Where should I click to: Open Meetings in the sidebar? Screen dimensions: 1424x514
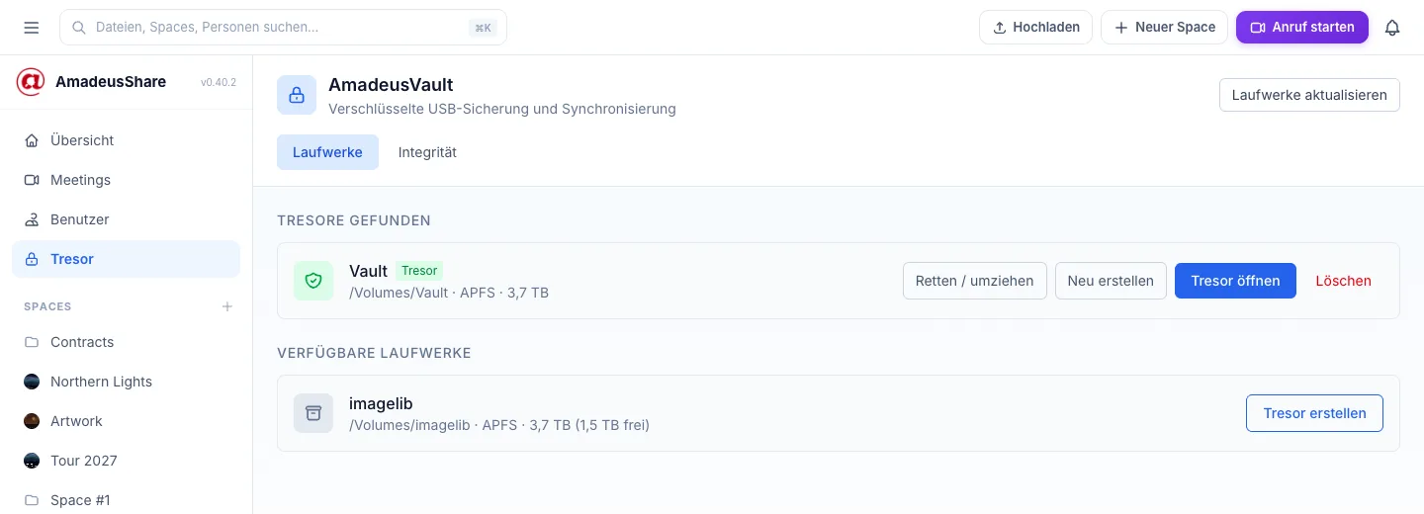(126, 180)
